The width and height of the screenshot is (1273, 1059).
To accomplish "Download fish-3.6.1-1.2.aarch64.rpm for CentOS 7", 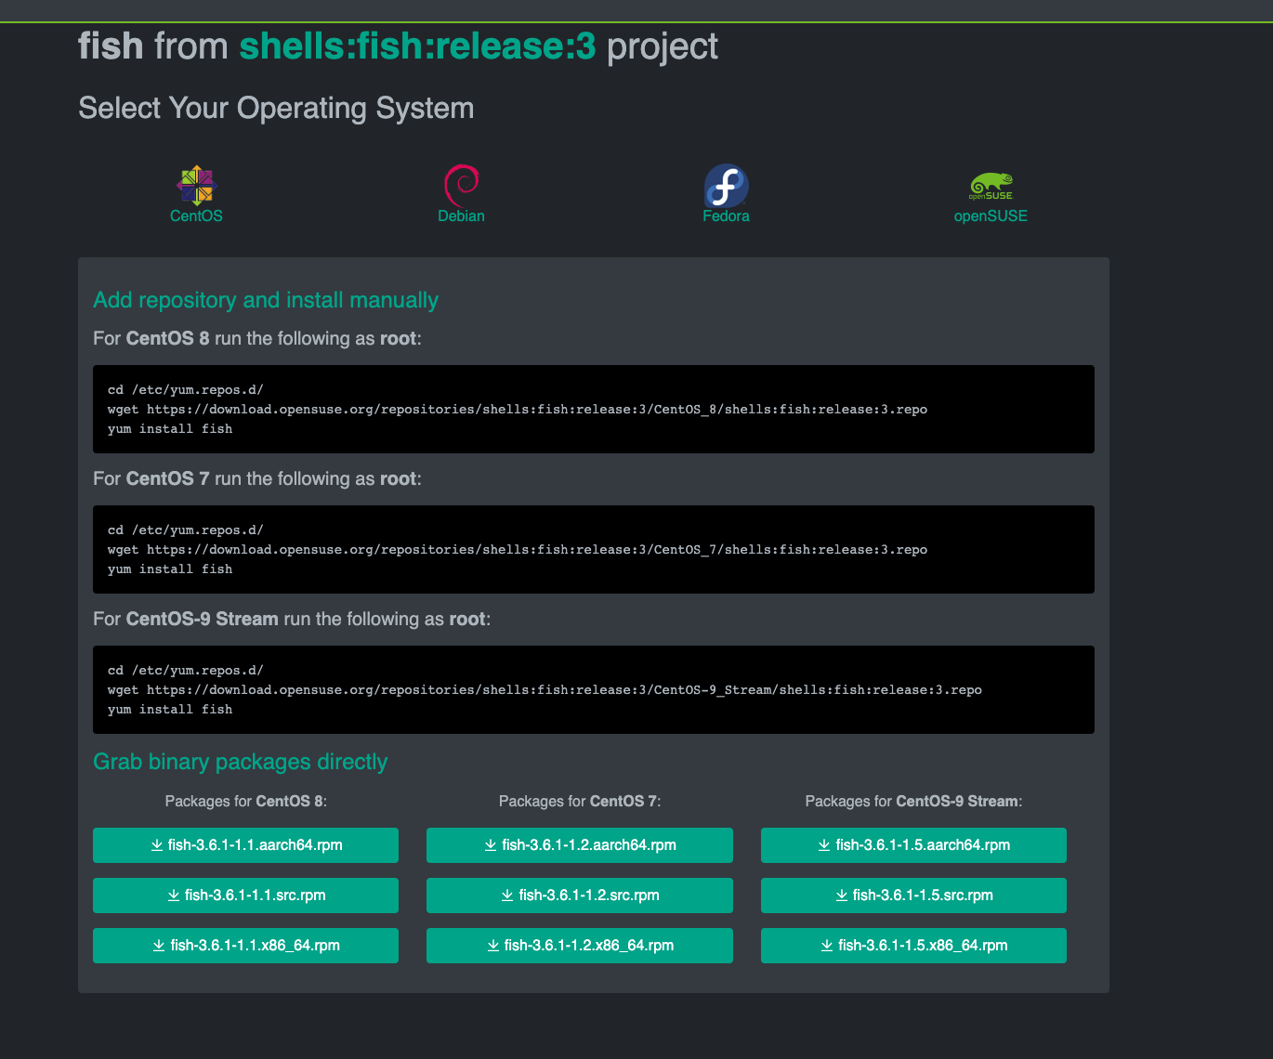I will (580, 845).
